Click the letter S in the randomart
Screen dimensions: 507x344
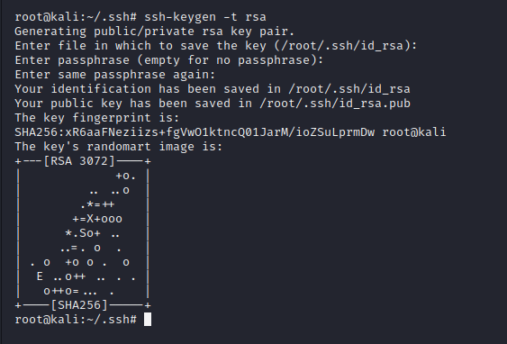pyautogui.click(x=83, y=232)
